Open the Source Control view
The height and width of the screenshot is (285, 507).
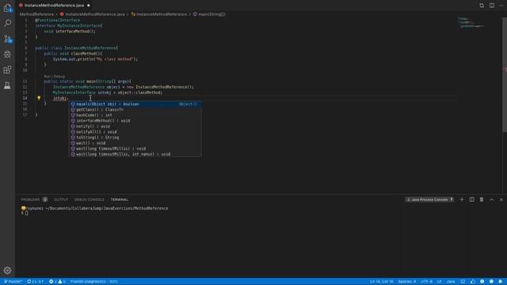7,39
